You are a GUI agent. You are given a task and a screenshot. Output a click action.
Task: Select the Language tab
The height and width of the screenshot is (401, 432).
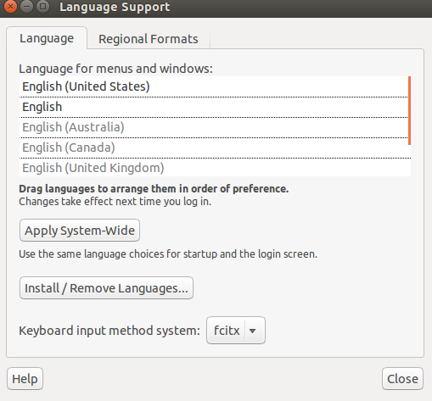[47, 38]
